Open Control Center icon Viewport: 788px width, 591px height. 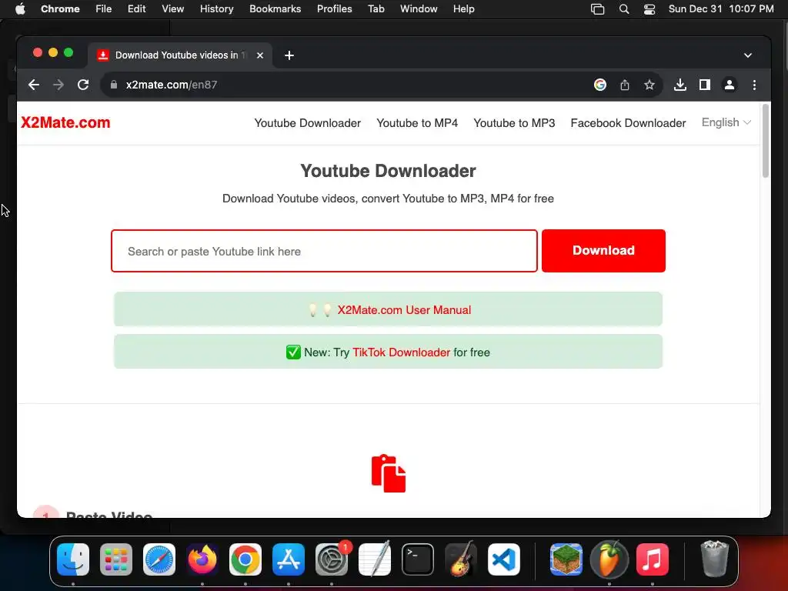649,9
